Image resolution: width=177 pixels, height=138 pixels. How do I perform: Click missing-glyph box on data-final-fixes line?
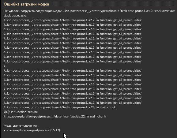tap(4, 117)
